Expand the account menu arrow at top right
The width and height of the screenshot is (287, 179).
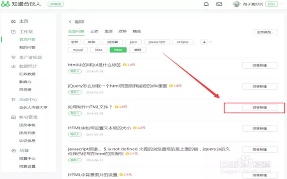click(282, 4)
